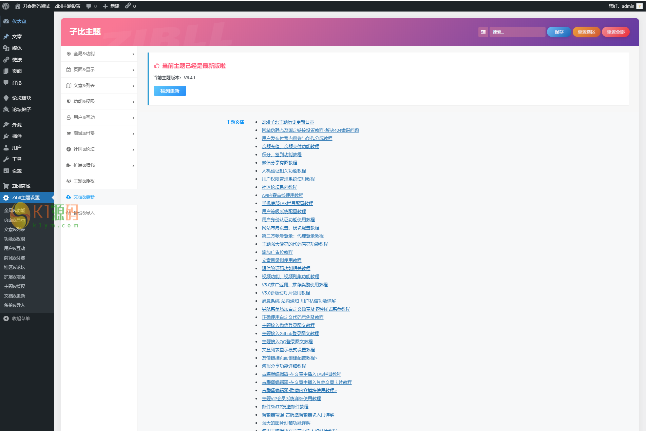Open 添加广告位教程 link
Image resolution: width=646 pixels, height=431 pixels.
277,252
